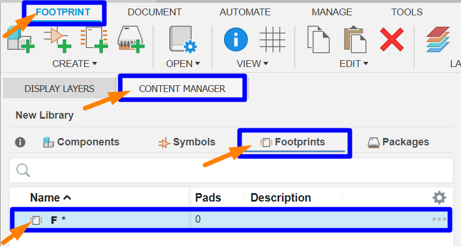461x247 pixels.
Task: Switch to the DOCUMENT ribbon tab
Action: (x=155, y=12)
